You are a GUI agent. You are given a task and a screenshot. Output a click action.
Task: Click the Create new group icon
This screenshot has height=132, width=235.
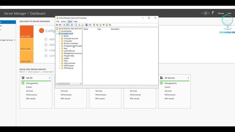click(x=97, y=25)
